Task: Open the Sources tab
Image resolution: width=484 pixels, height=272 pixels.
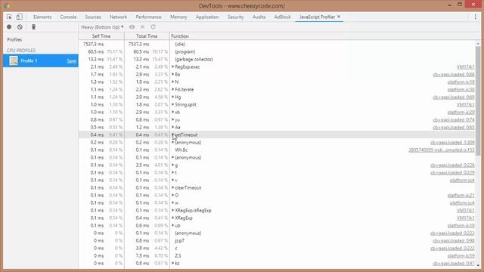Action: pos(93,17)
